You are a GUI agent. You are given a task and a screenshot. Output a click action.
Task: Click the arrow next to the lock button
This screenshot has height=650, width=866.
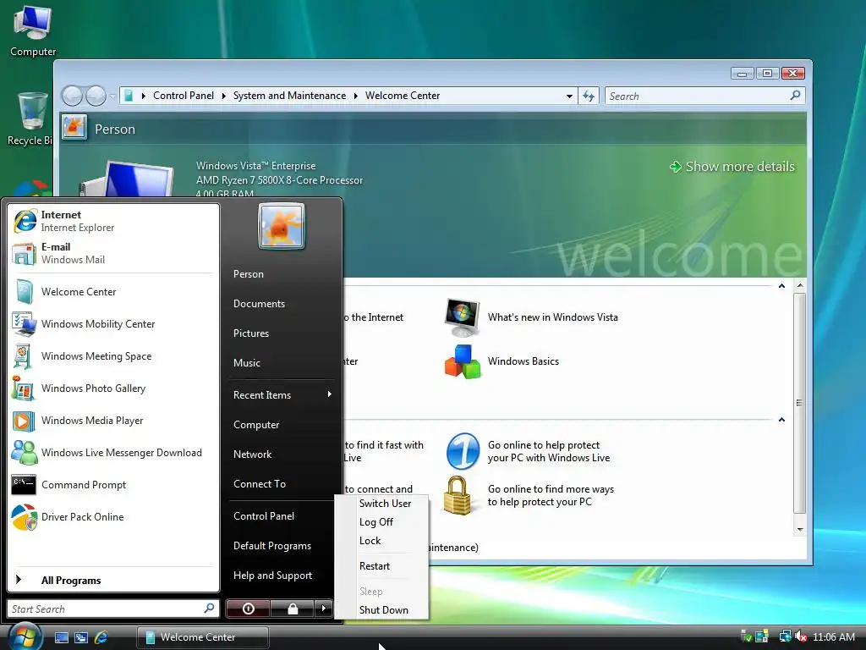pyautogui.click(x=324, y=609)
